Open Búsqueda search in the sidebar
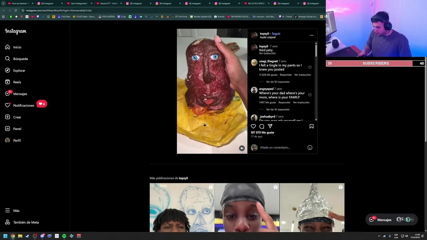The image size is (427, 240). click(16, 59)
